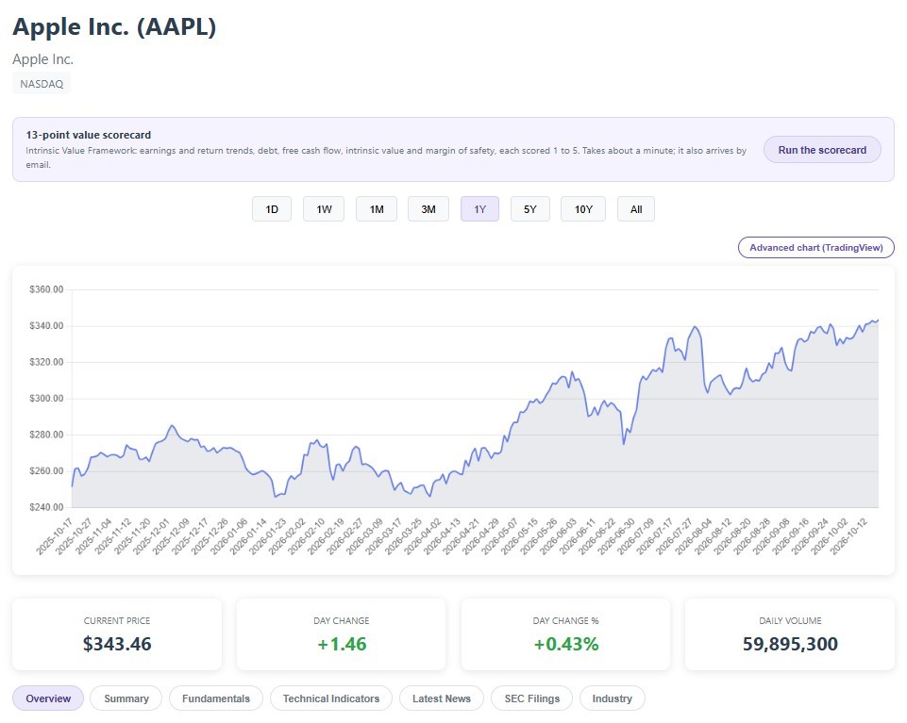Click the NASDAQ exchange badge

tap(42, 84)
